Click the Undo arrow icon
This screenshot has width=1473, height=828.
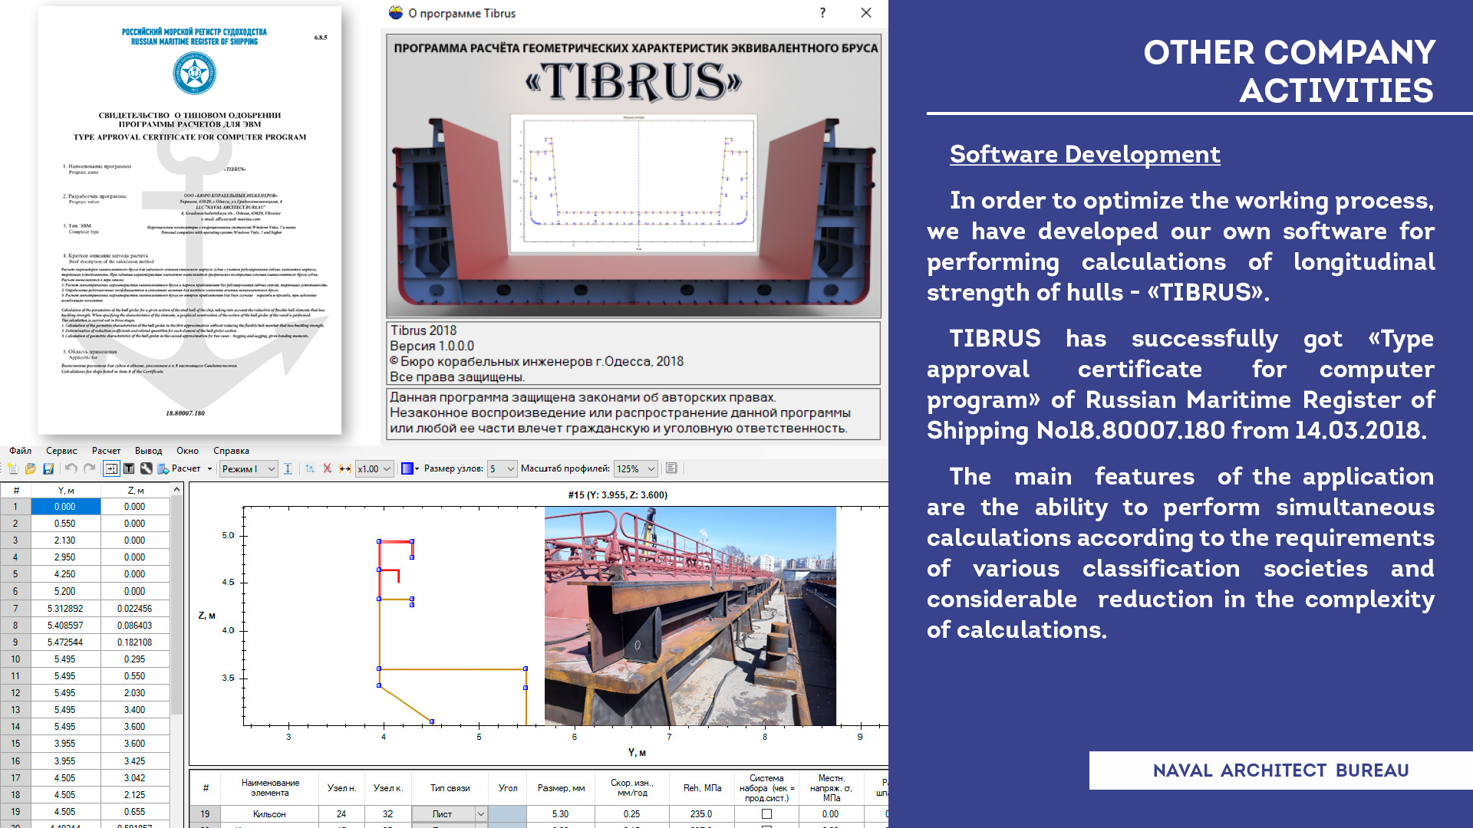(x=71, y=468)
